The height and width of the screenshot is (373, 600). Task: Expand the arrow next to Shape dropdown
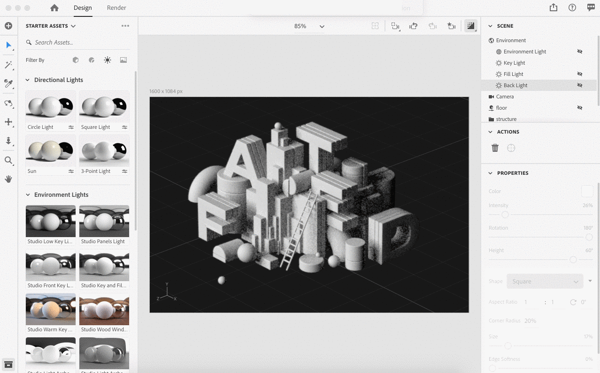pyautogui.click(x=590, y=281)
